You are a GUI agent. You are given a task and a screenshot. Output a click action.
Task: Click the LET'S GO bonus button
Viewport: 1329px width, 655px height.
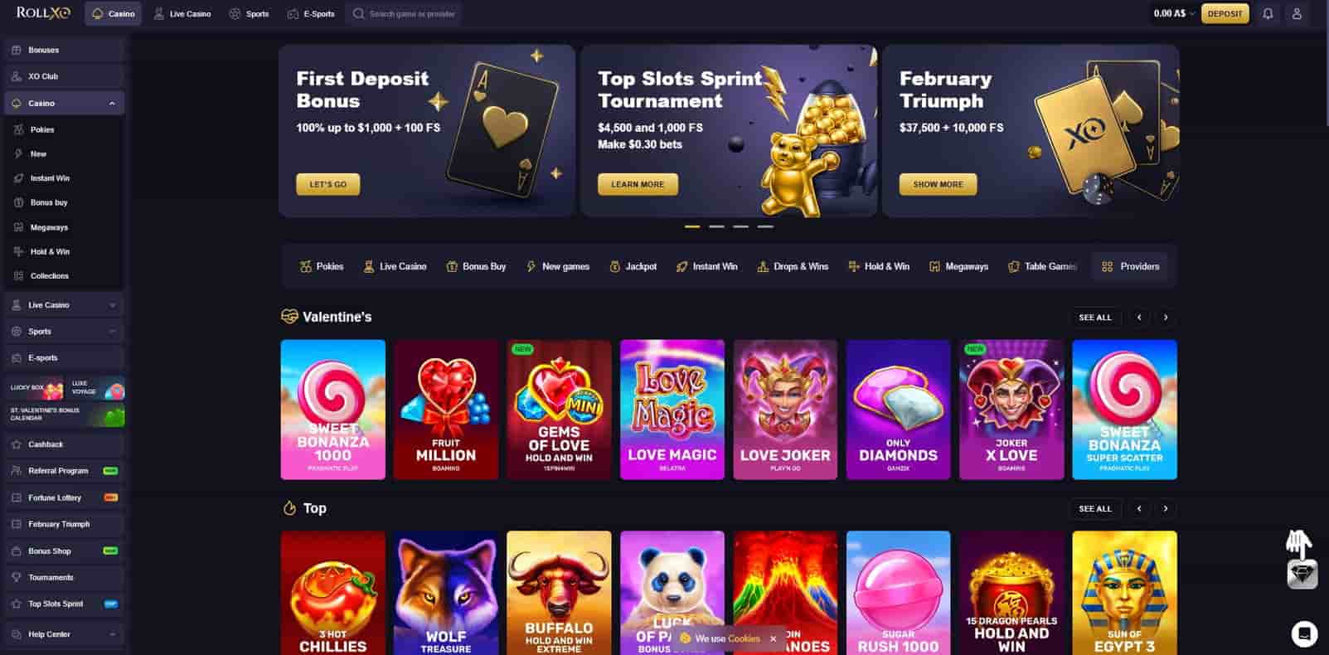(328, 184)
